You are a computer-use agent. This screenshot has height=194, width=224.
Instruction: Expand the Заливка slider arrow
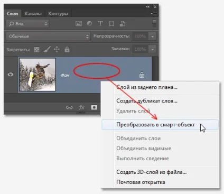153,49
